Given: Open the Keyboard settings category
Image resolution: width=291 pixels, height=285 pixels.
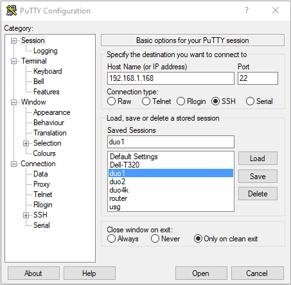Looking at the screenshot, I should tap(48, 71).
